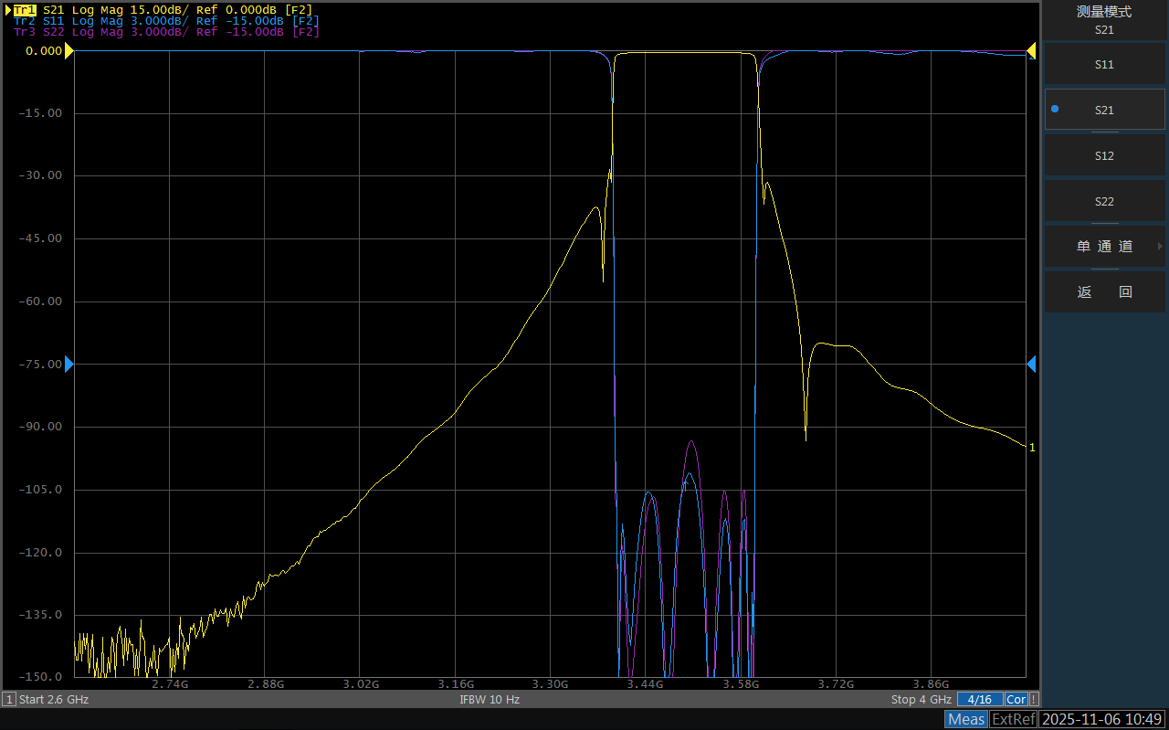The width and height of the screenshot is (1169, 730).
Task: Click the Start 2.6 GHz frequency field
Action: (54, 700)
